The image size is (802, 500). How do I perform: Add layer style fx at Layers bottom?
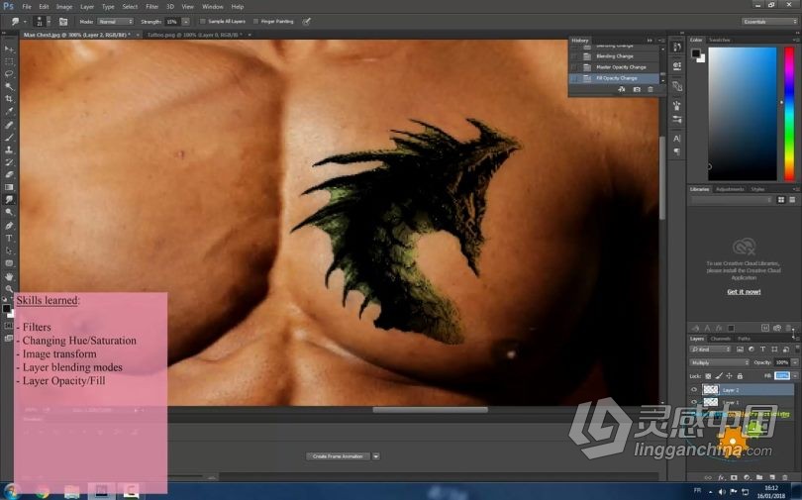tap(721, 477)
